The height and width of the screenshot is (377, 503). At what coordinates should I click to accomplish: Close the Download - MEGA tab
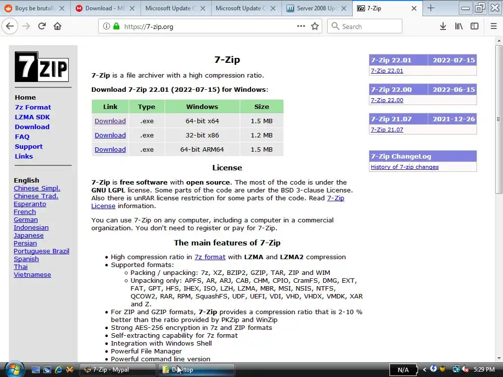[x=132, y=8]
